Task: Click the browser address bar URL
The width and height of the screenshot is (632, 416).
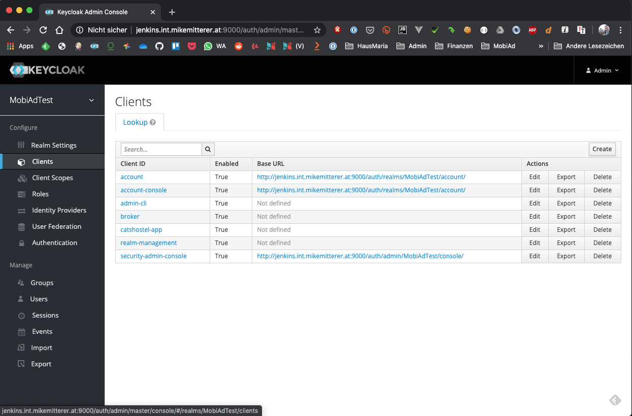Action: point(220,30)
